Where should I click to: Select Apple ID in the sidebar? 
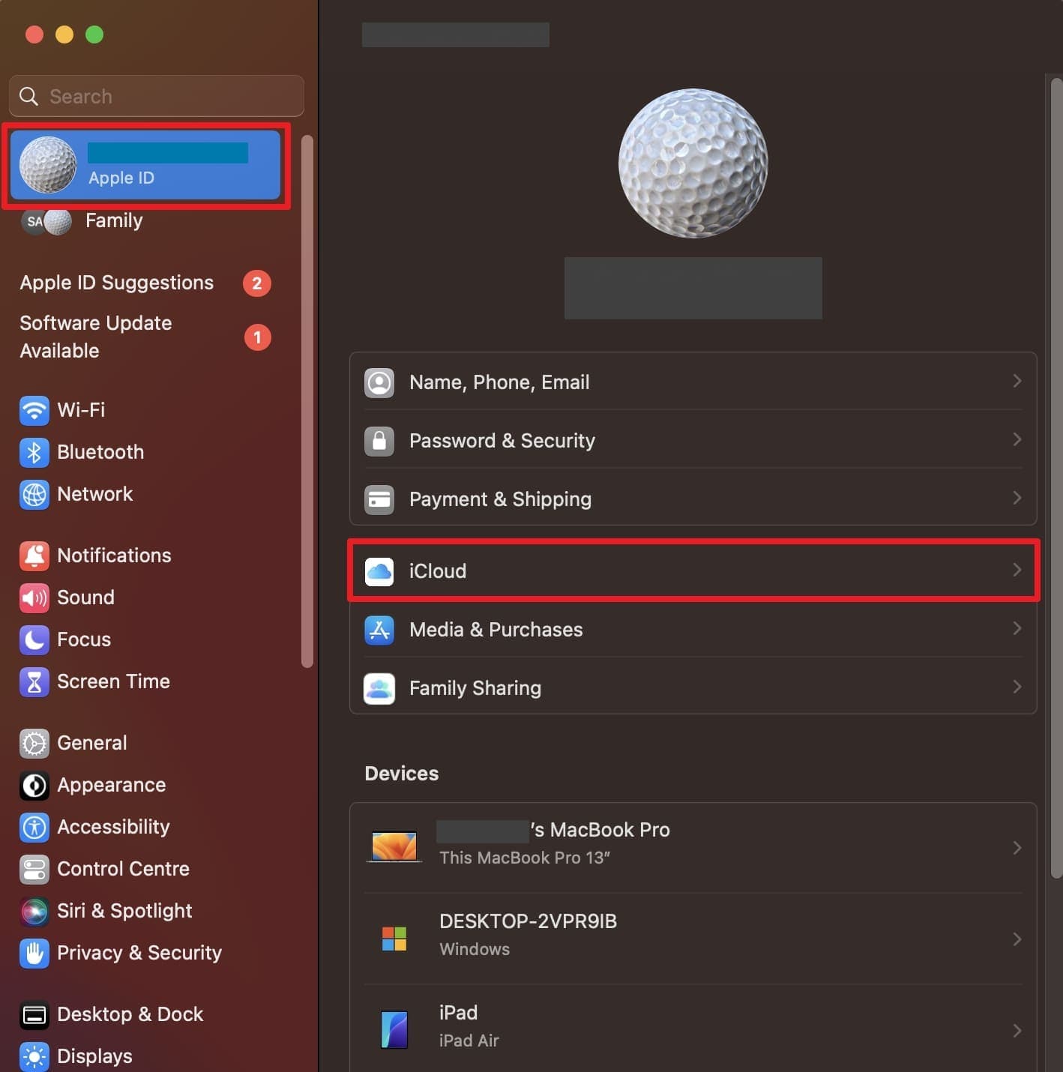[145, 165]
